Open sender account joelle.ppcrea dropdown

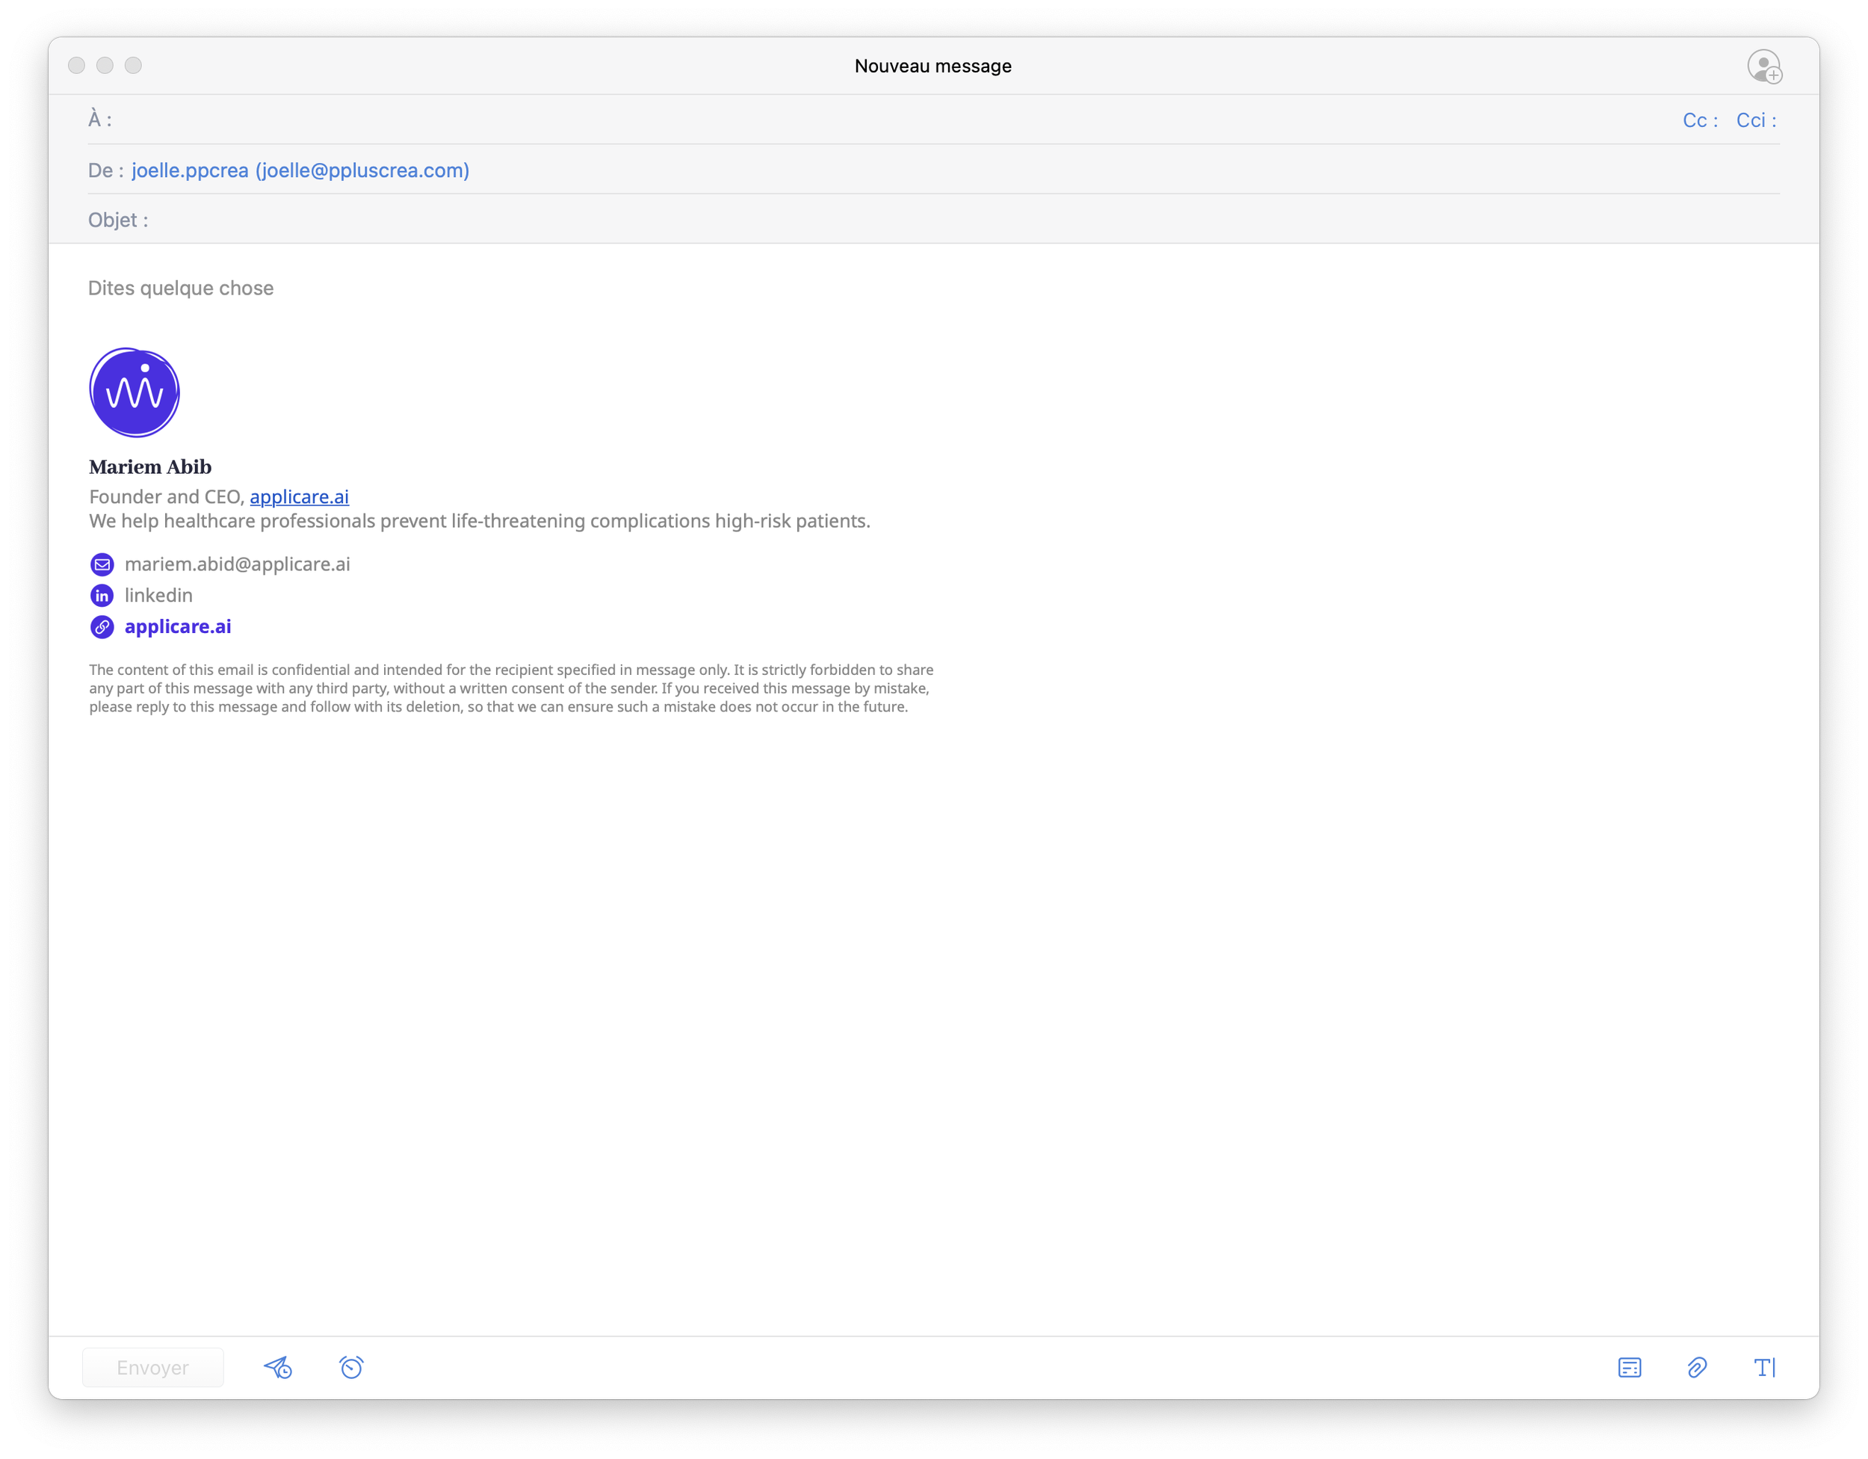pyautogui.click(x=300, y=170)
